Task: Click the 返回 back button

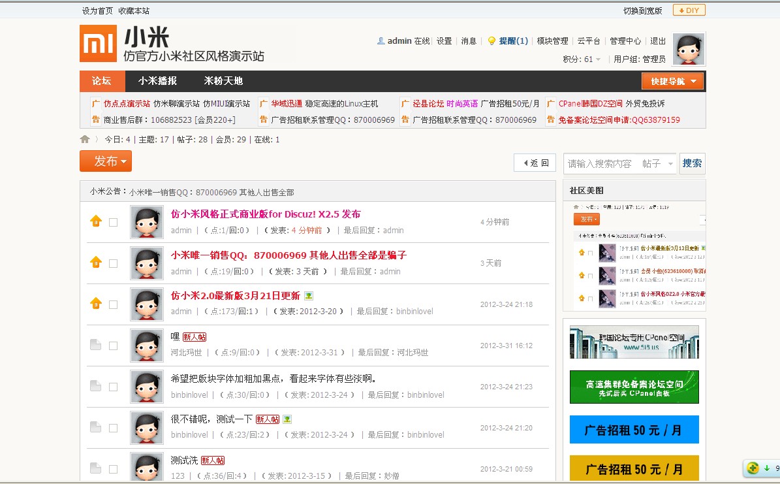Action: coord(535,163)
